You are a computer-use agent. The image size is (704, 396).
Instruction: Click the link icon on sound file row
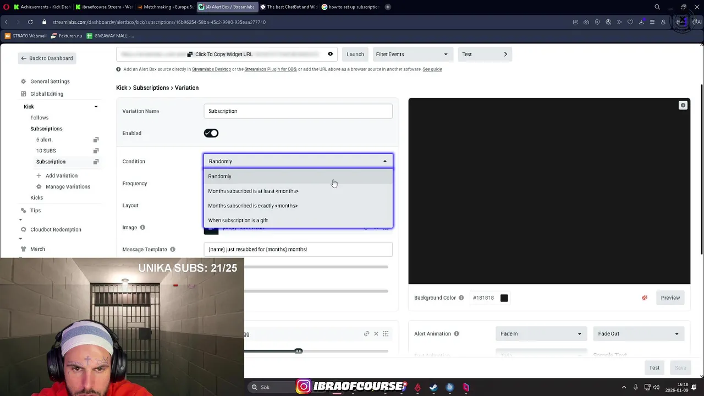pyautogui.click(x=366, y=334)
